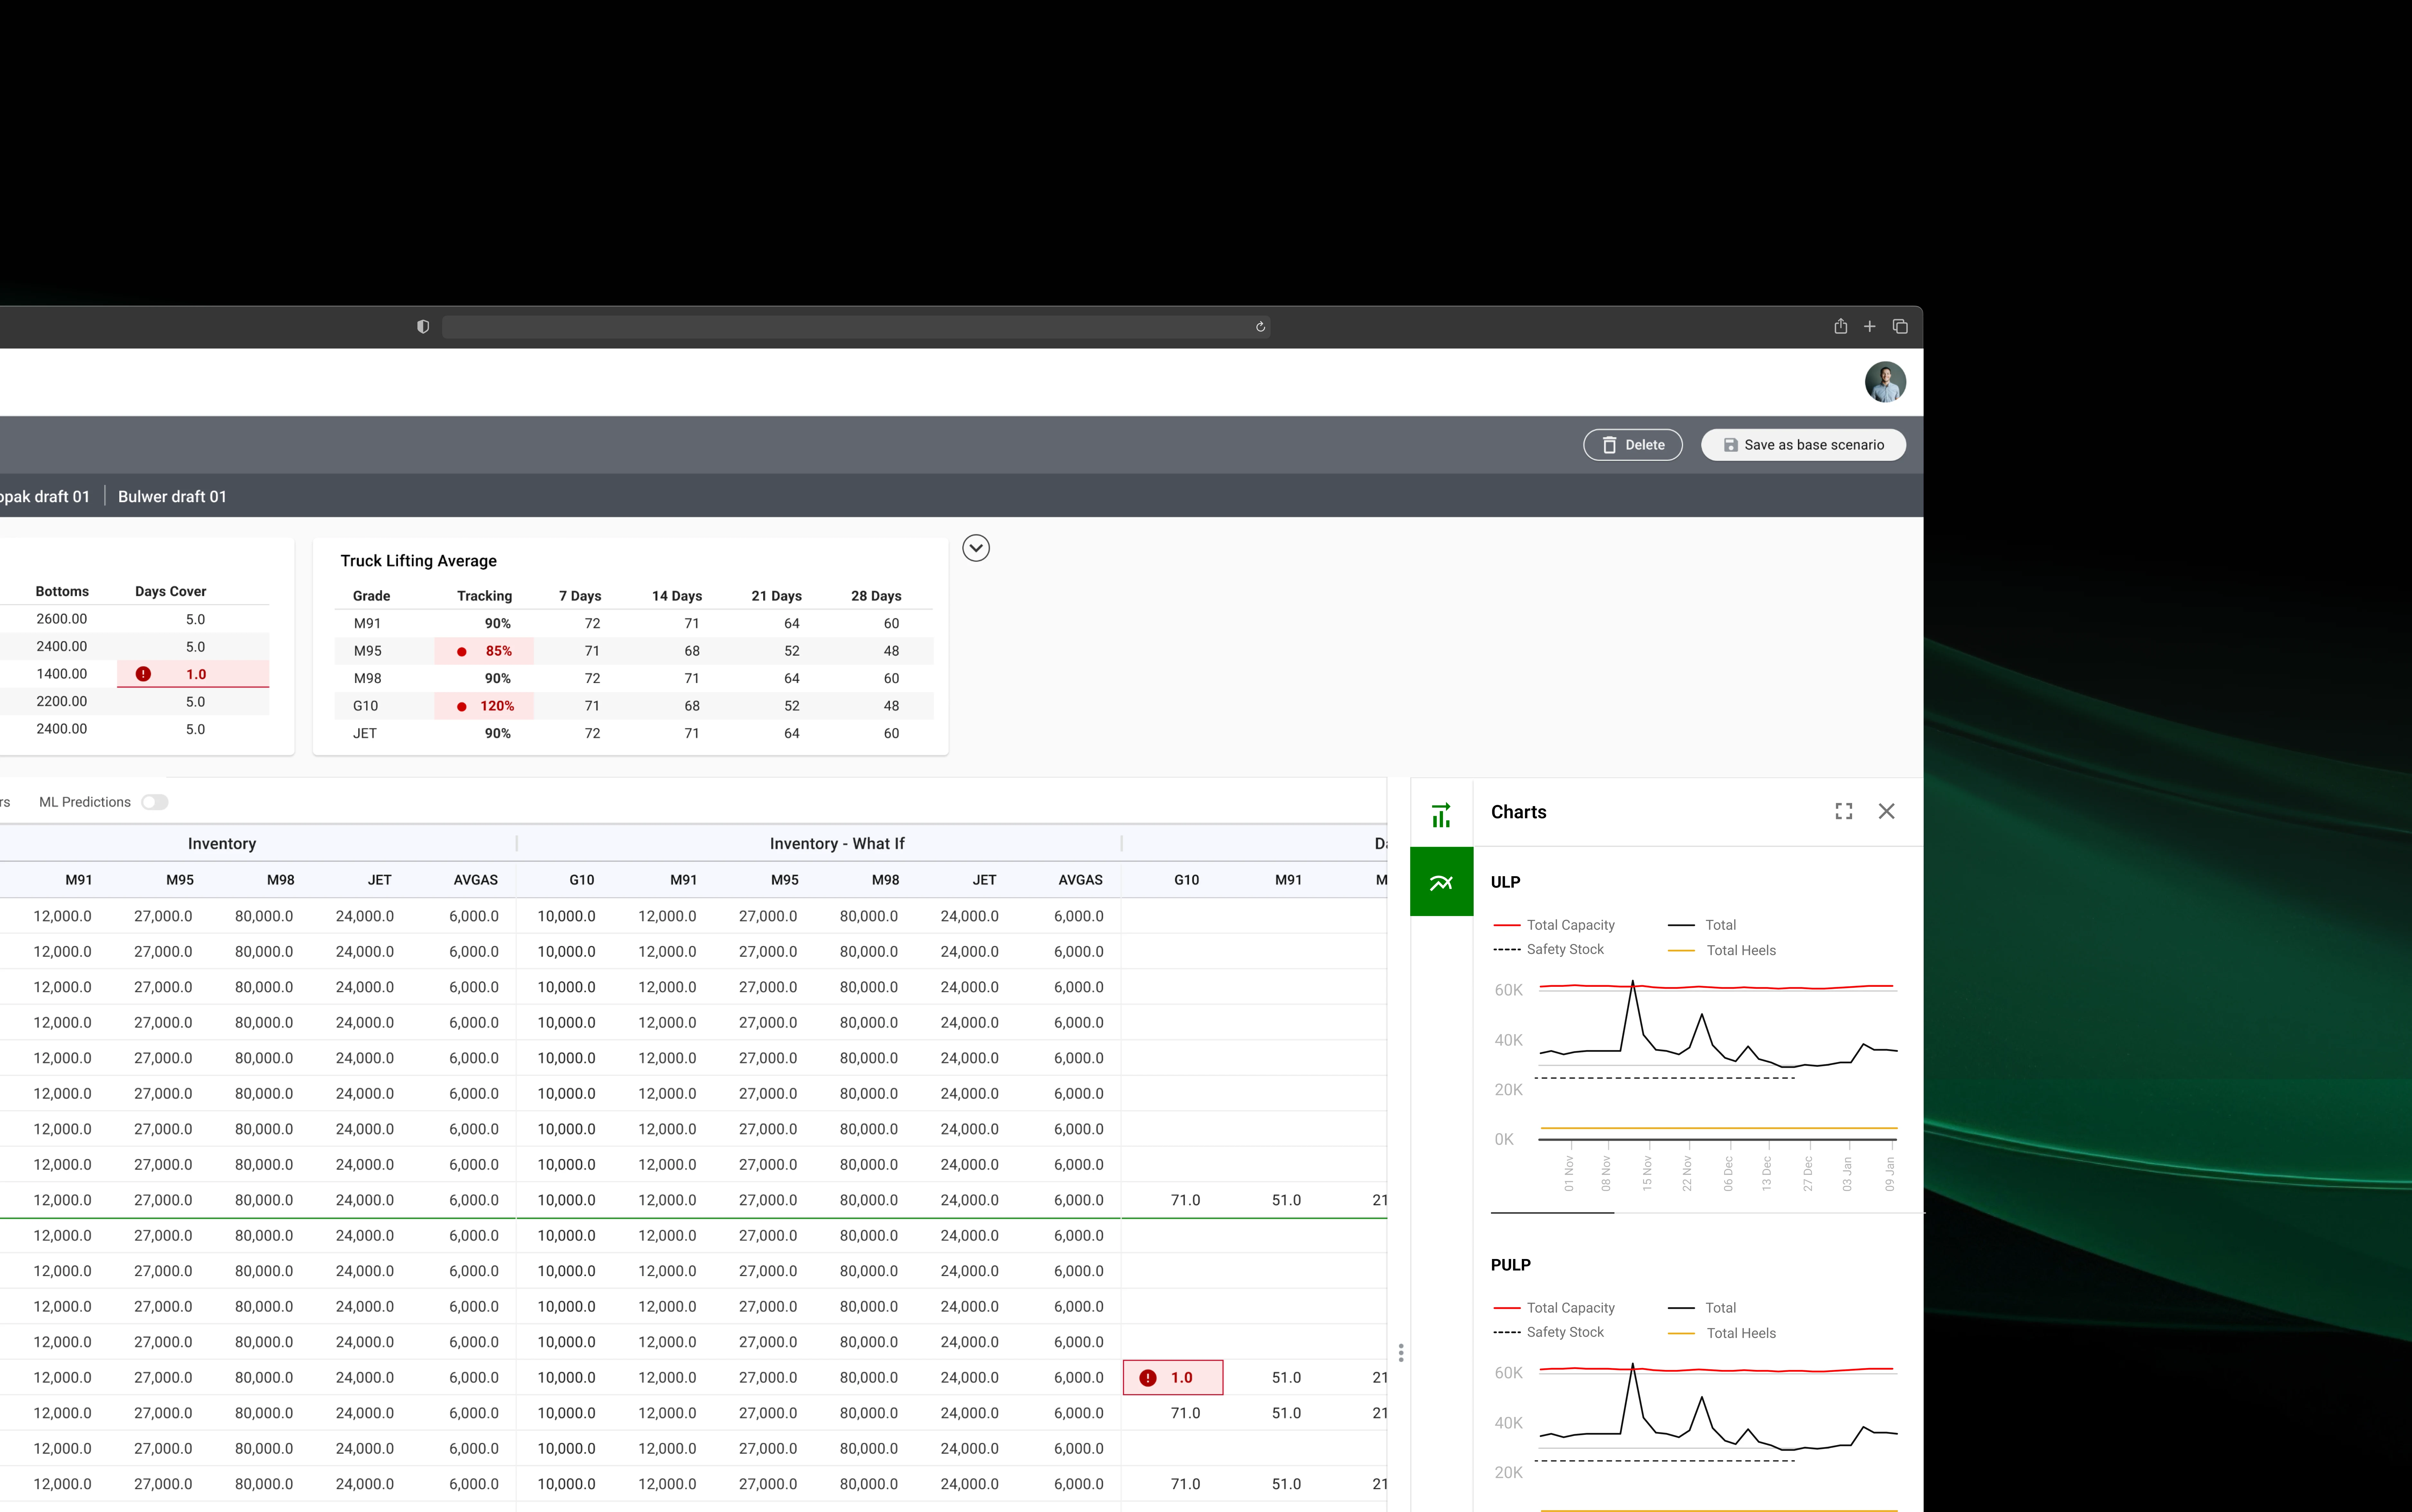Switch to the Bulwer draft 01 tab
Viewport: 2412px width, 1512px height.
point(172,497)
